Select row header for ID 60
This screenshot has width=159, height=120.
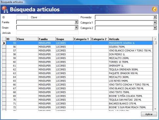click(4, 62)
